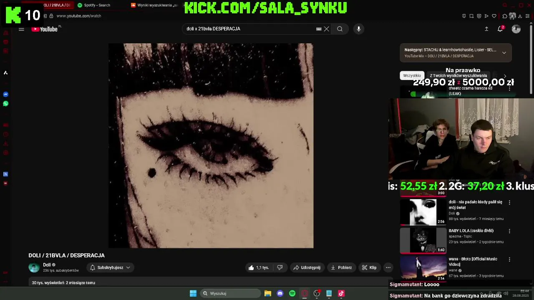Open options for wane Błoto video

(x=509, y=259)
